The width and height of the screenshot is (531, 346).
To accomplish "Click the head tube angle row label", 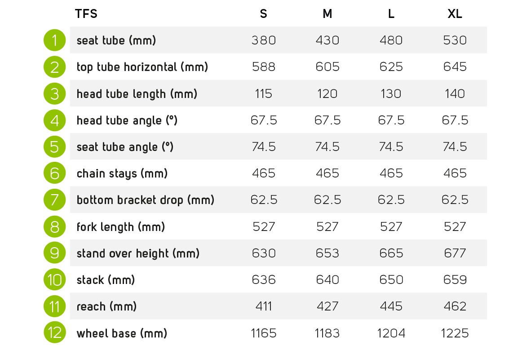I will click(x=127, y=120).
